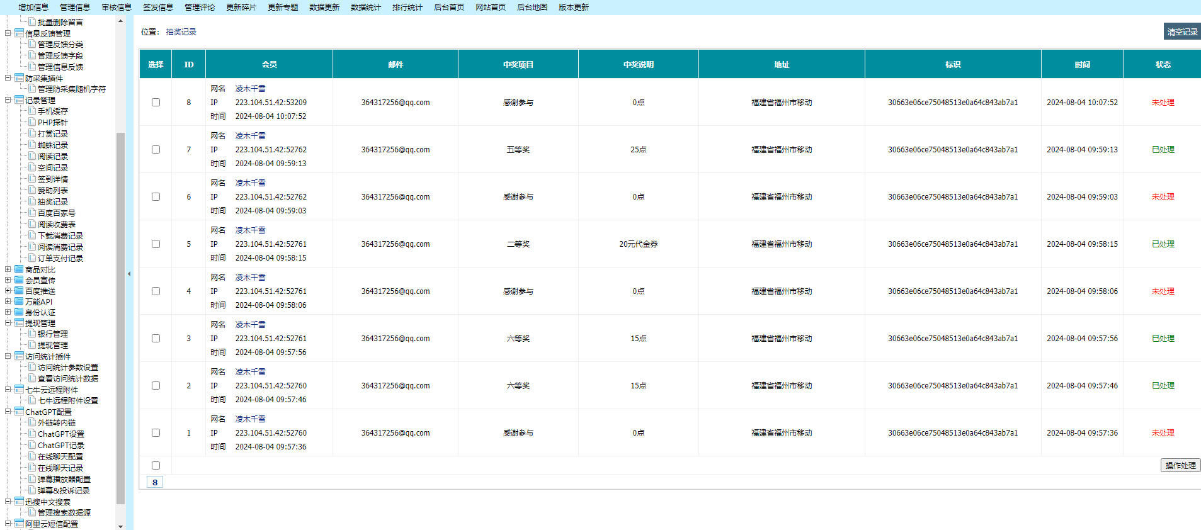
Task: Click the page icon beside 订单支付记录
Action: point(32,258)
